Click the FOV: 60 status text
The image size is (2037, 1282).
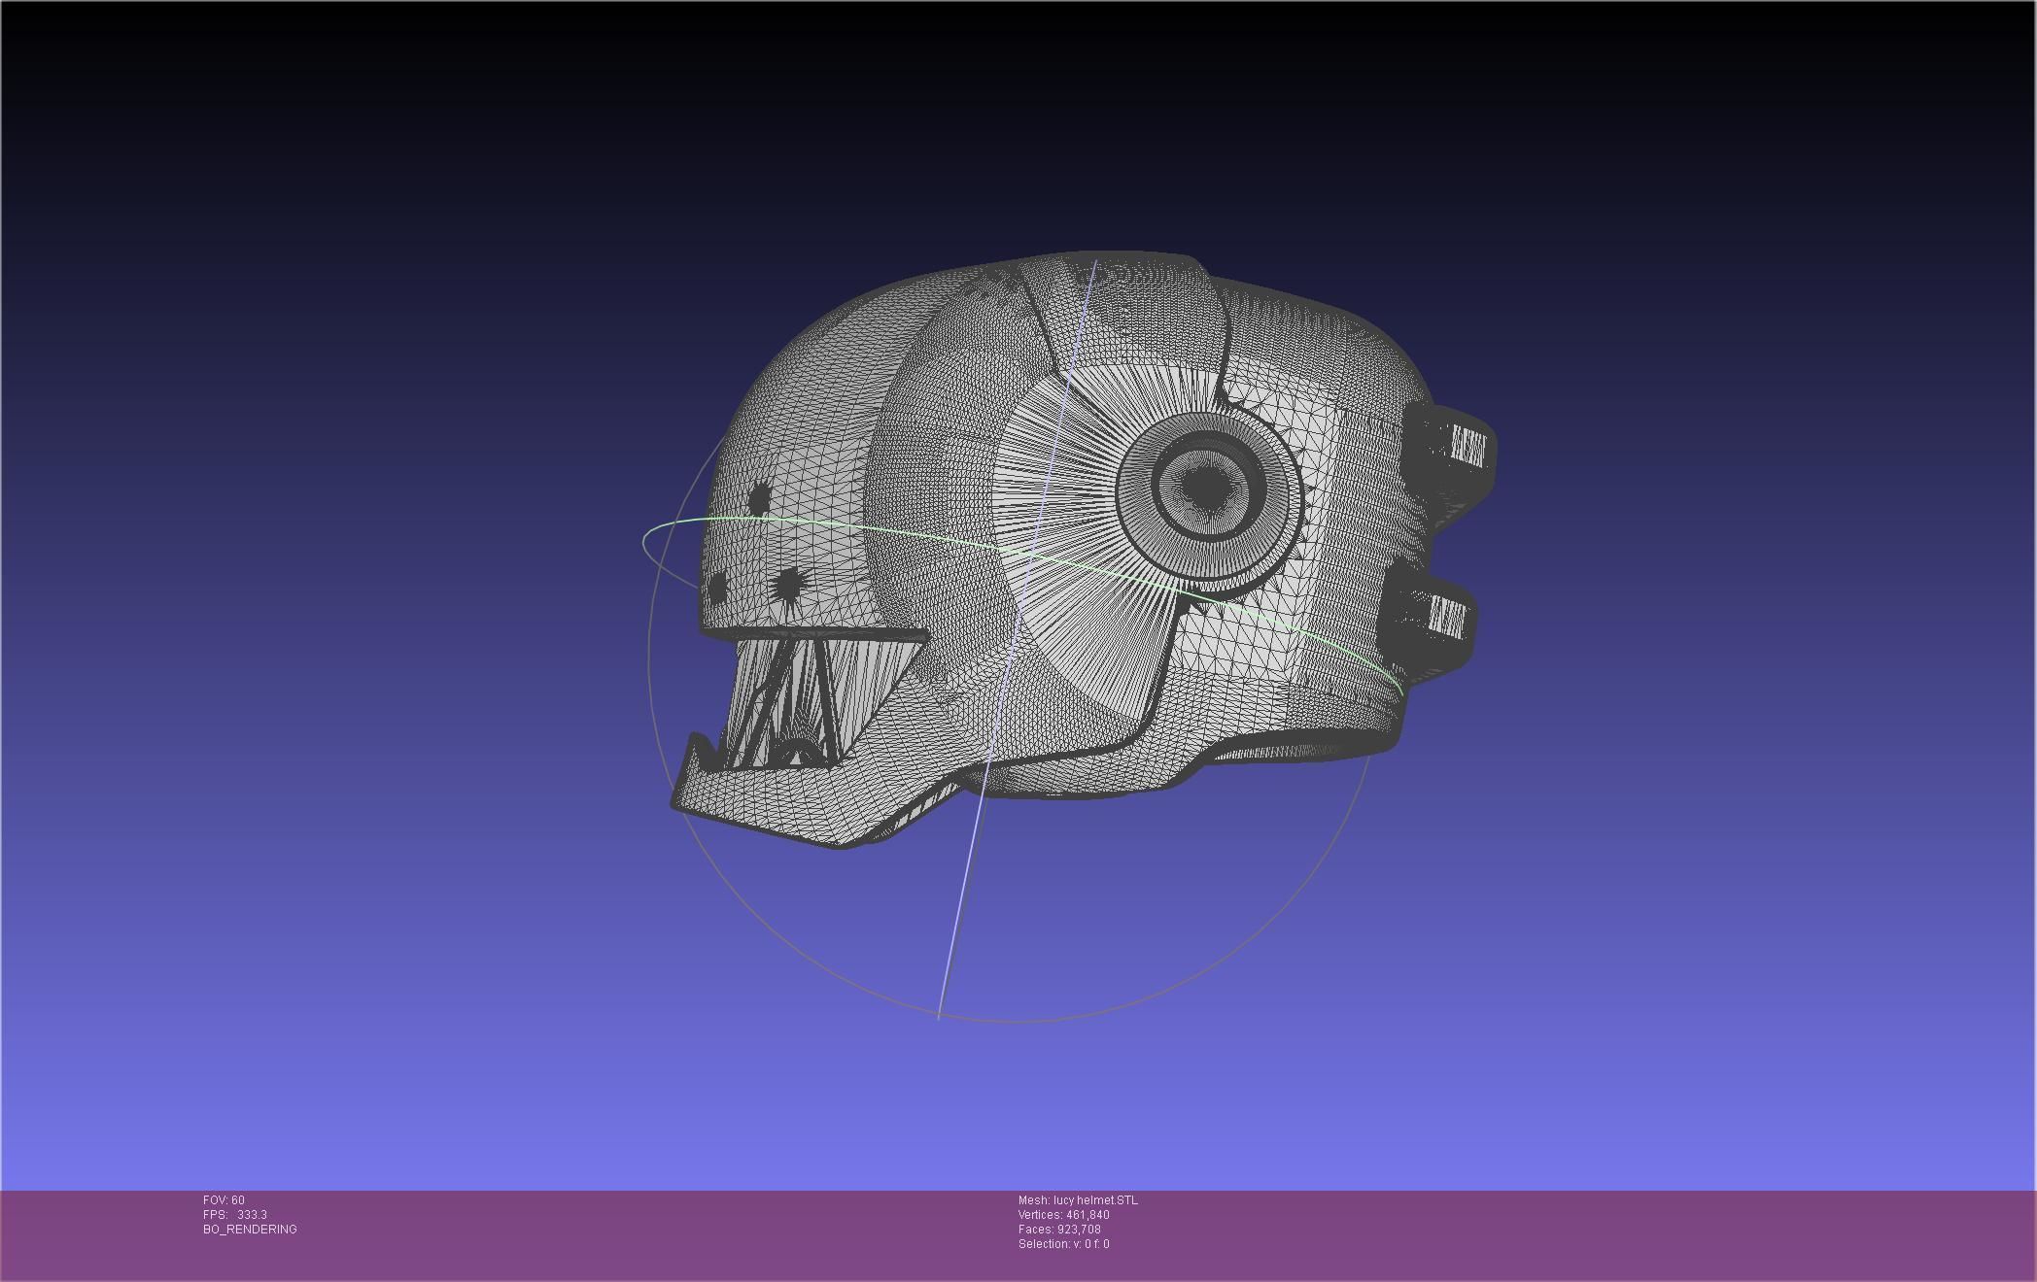pos(224,1200)
